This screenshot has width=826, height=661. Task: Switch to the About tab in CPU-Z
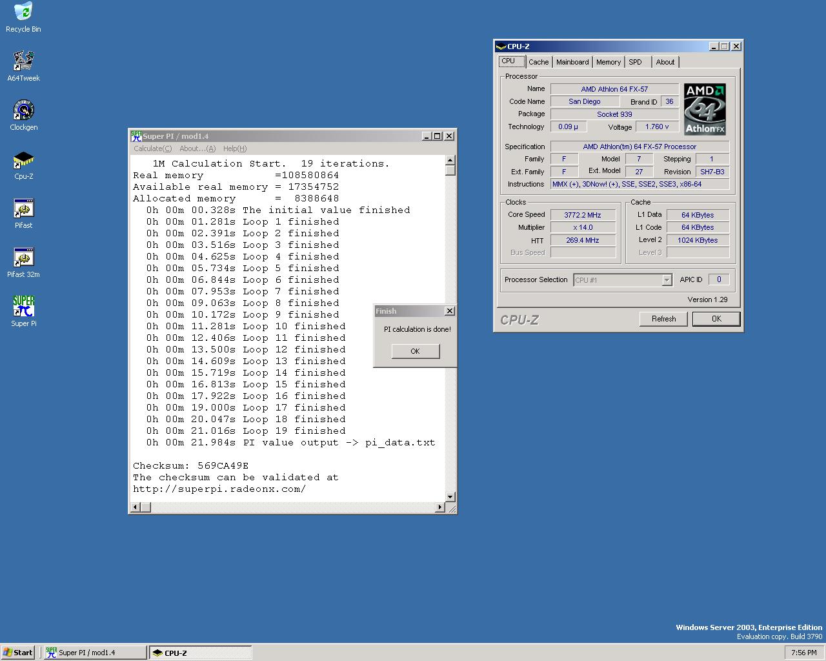[665, 62]
